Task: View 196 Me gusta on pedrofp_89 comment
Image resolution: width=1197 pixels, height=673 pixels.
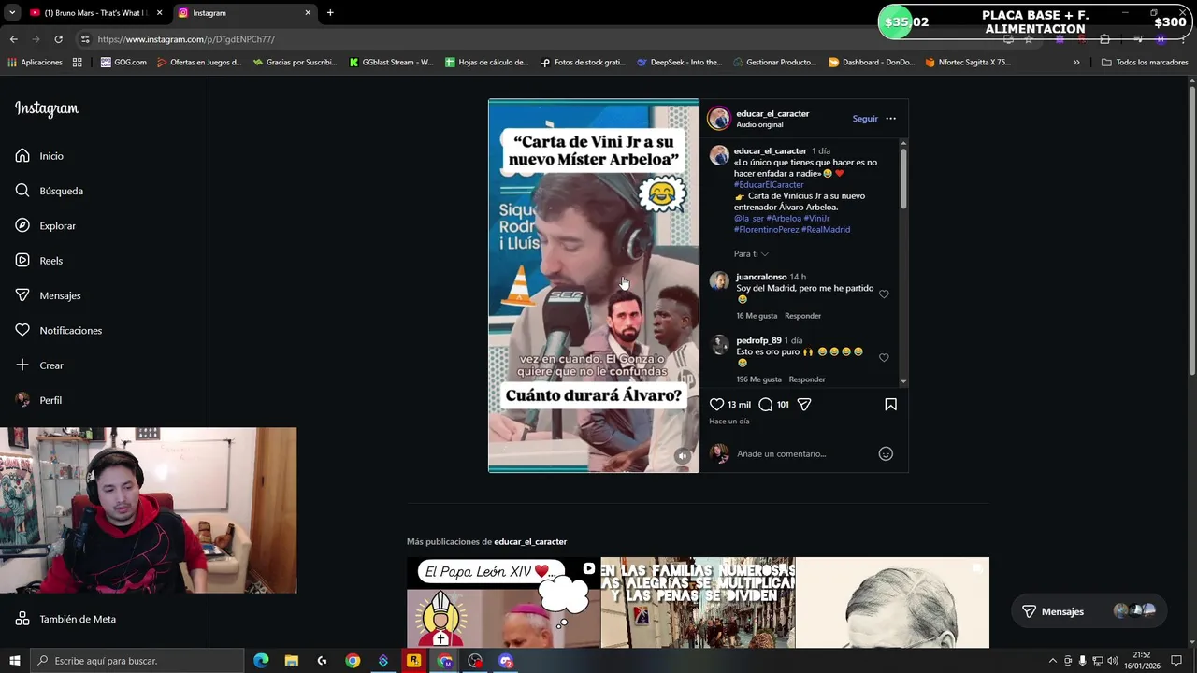Action: coord(758,379)
